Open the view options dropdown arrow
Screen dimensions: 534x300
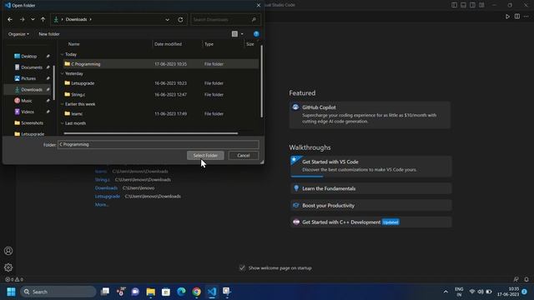click(242, 34)
